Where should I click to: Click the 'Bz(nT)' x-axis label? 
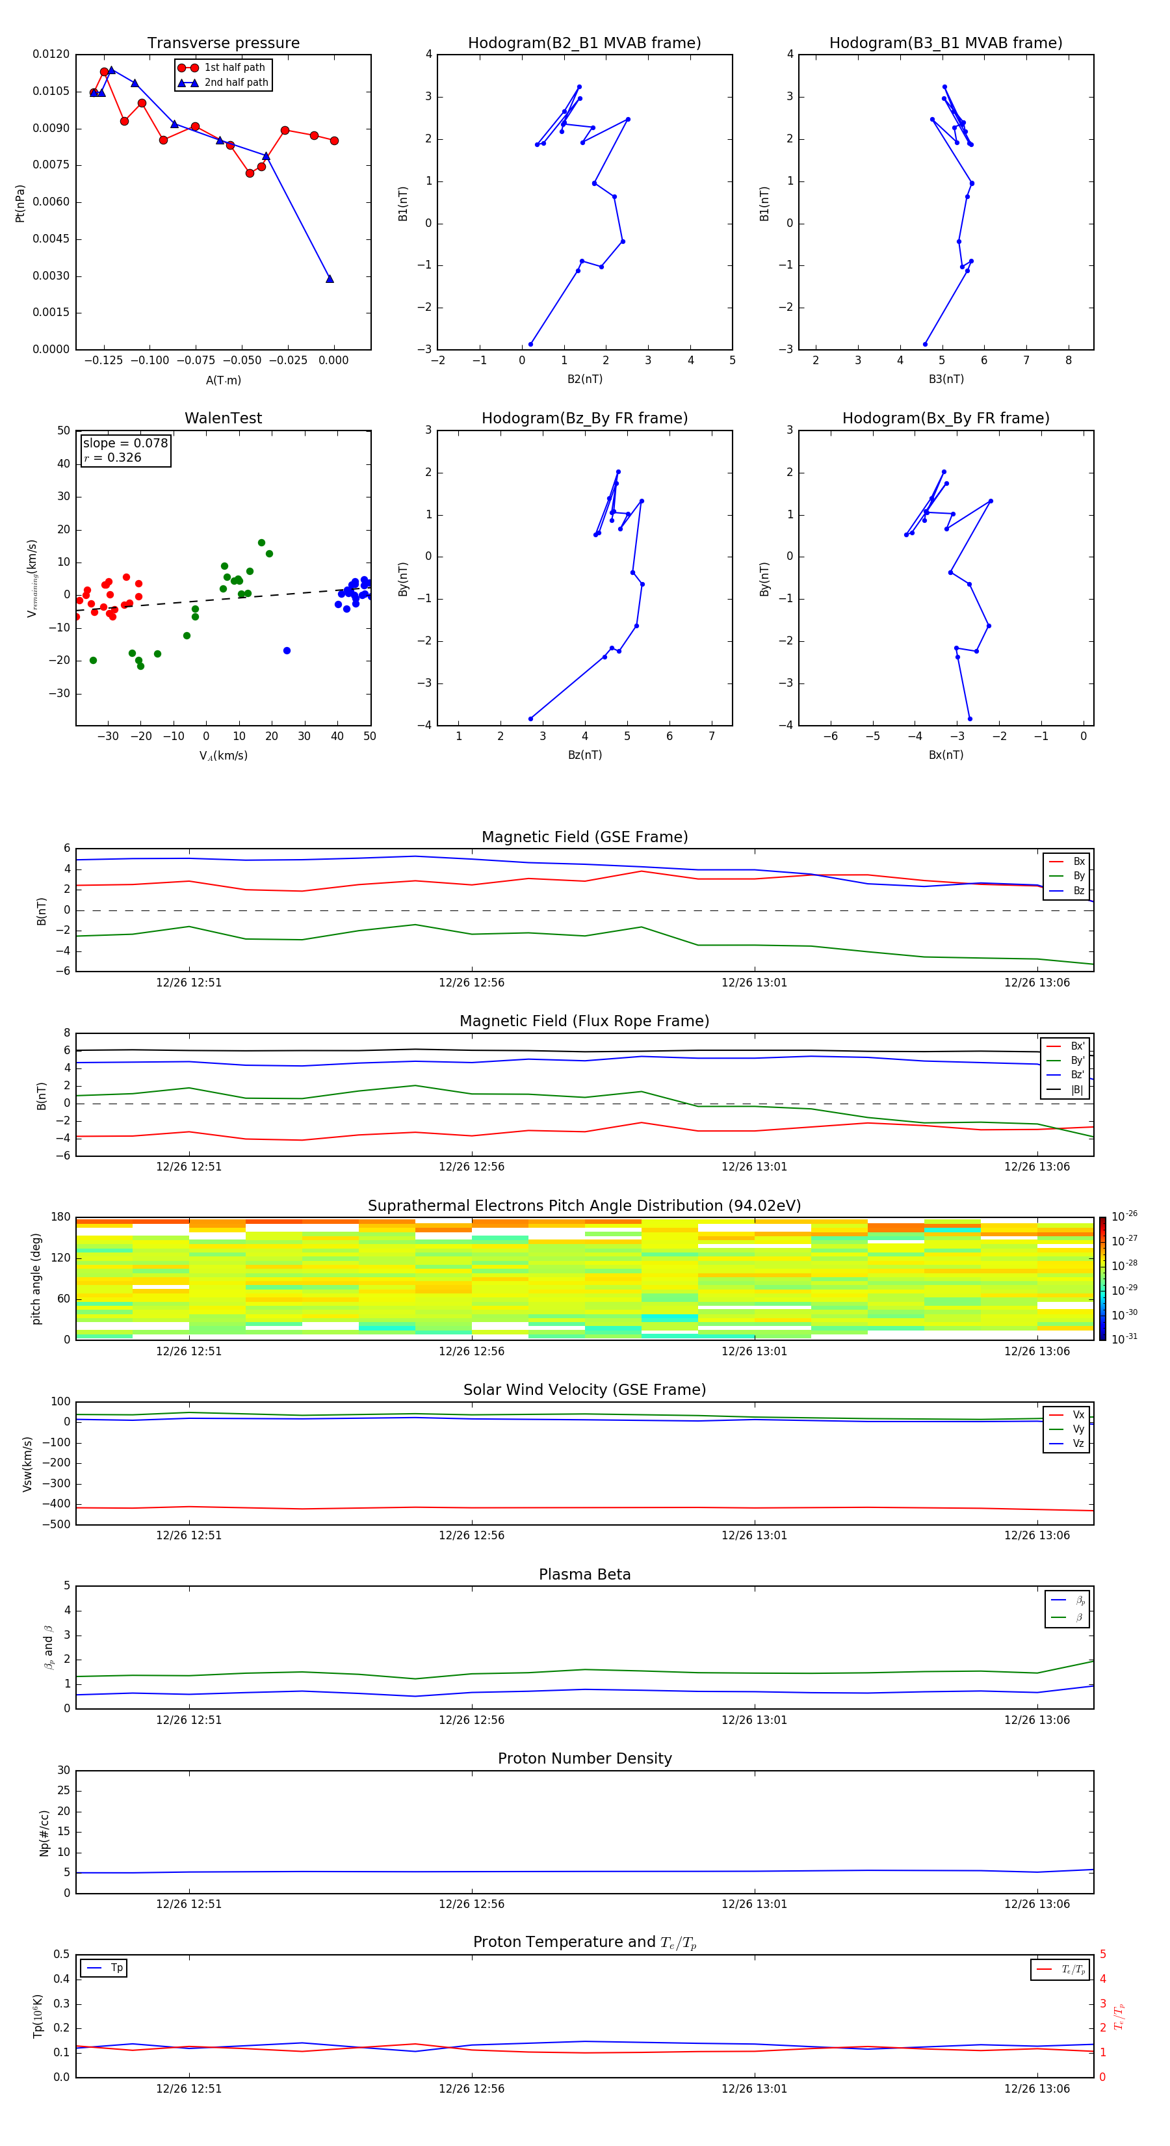(584, 755)
